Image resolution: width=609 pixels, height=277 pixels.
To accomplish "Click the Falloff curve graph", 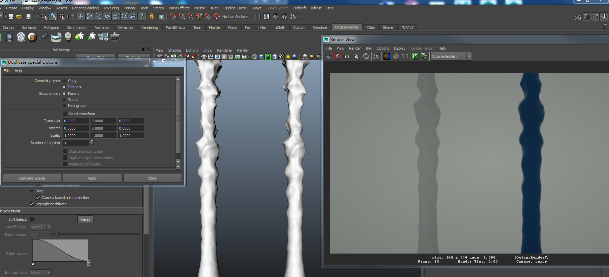I will [x=61, y=250].
